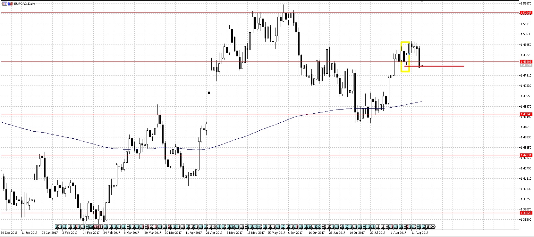This screenshot has width=534, height=237.
Task: Click the 1.50630 price scale value
Action: (x=526, y=34)
